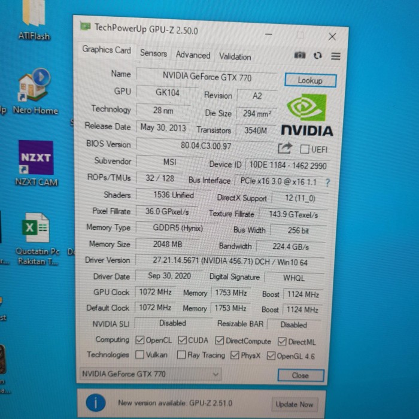Toggle the OpenCL checkbox
Viewport: 419px width, 419px height.
point(139,340)
